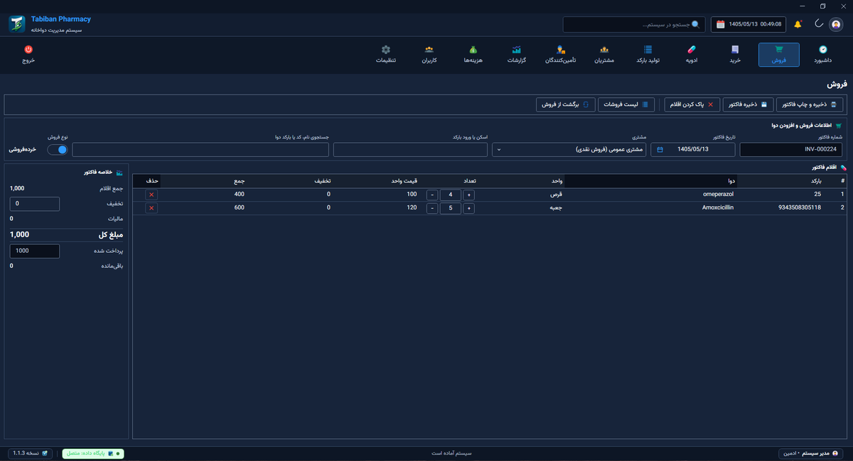This screenshot has height=461, width=853.
Task: Open the Purchase (خرید) tab
Action: click(x=735, y=55)
